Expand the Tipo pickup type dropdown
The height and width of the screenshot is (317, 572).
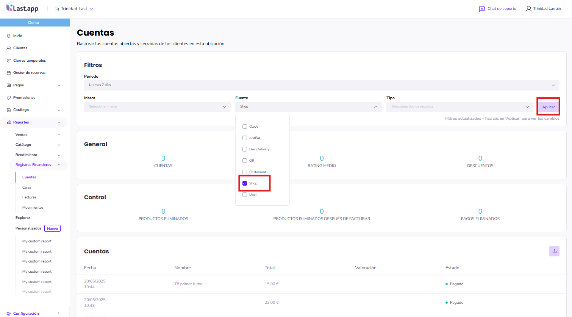(459, 107)
